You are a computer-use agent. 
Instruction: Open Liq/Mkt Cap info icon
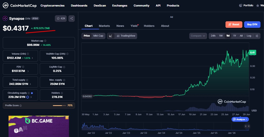coord(64,67)
